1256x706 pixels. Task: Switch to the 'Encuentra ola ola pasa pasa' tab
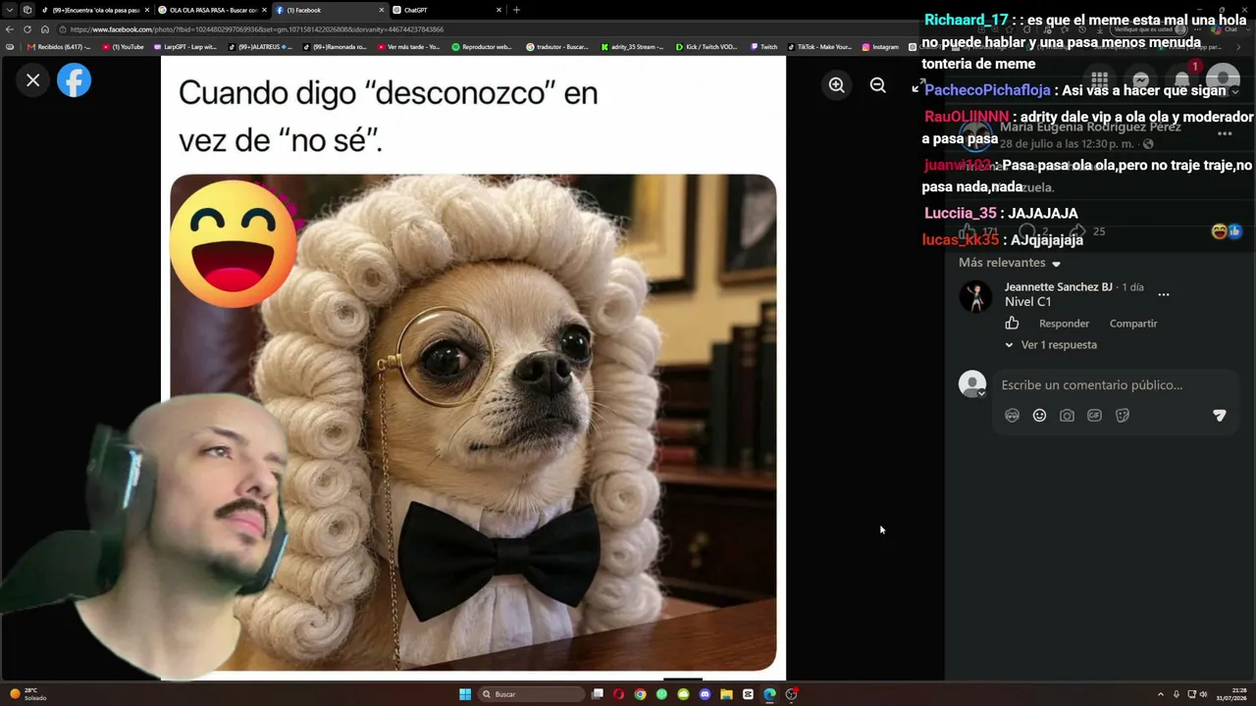(94, 10)
